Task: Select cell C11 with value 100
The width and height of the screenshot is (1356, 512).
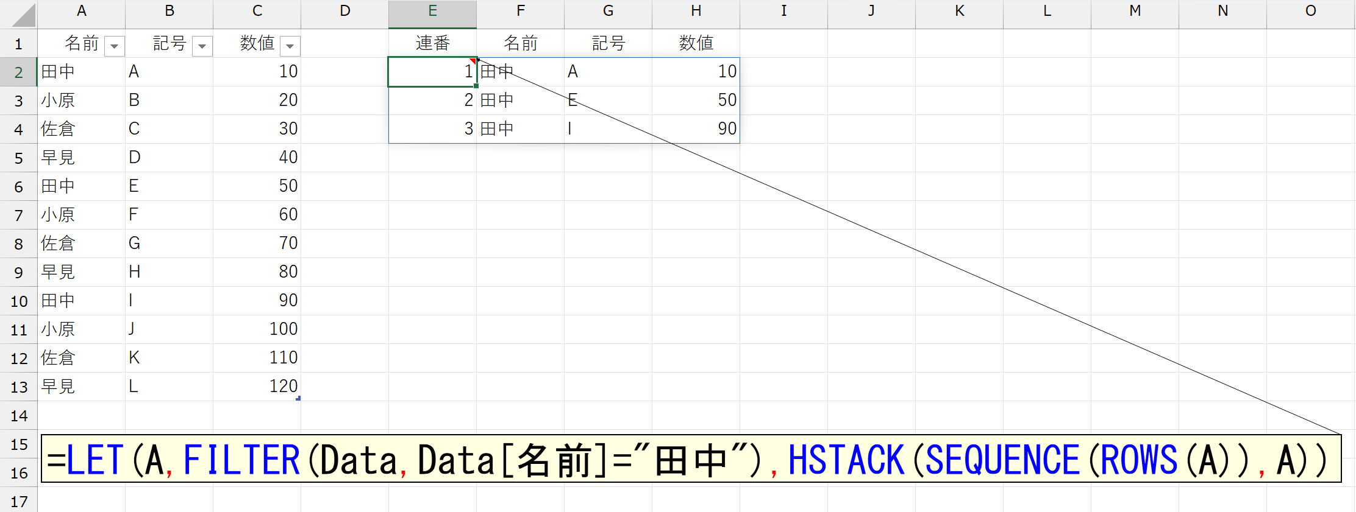Action: 257,329
